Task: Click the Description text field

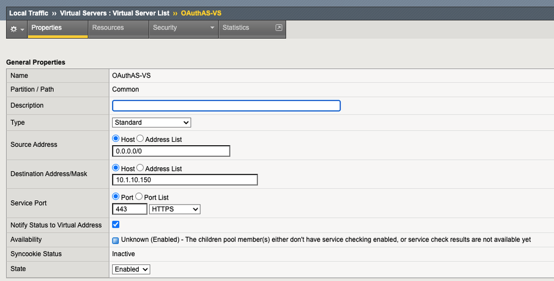Action: click(x=226, y=105)
